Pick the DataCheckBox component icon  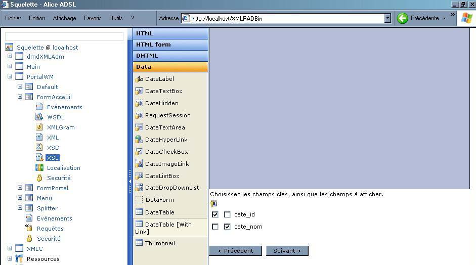139,152
